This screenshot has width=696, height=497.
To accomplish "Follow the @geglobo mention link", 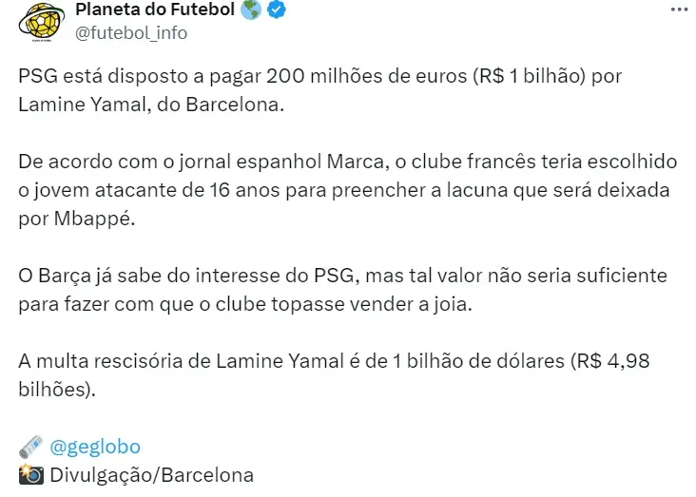I will (93, 446).
